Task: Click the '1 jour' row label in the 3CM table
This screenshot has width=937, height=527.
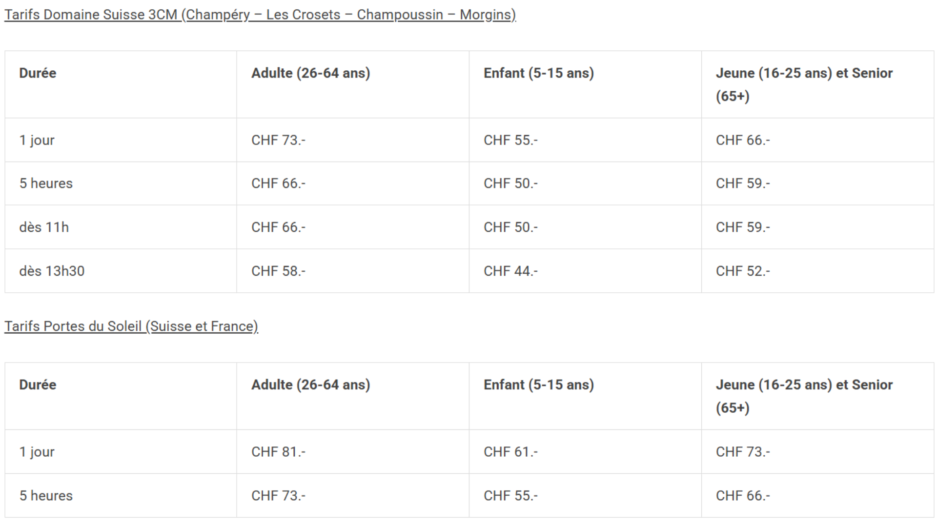Action: click(37, 140)
